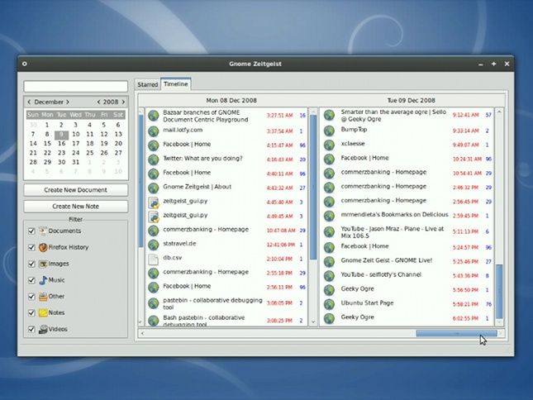Select the Timeline tab
The width and height of the screenshot is (533, 400).
(176, 84)
